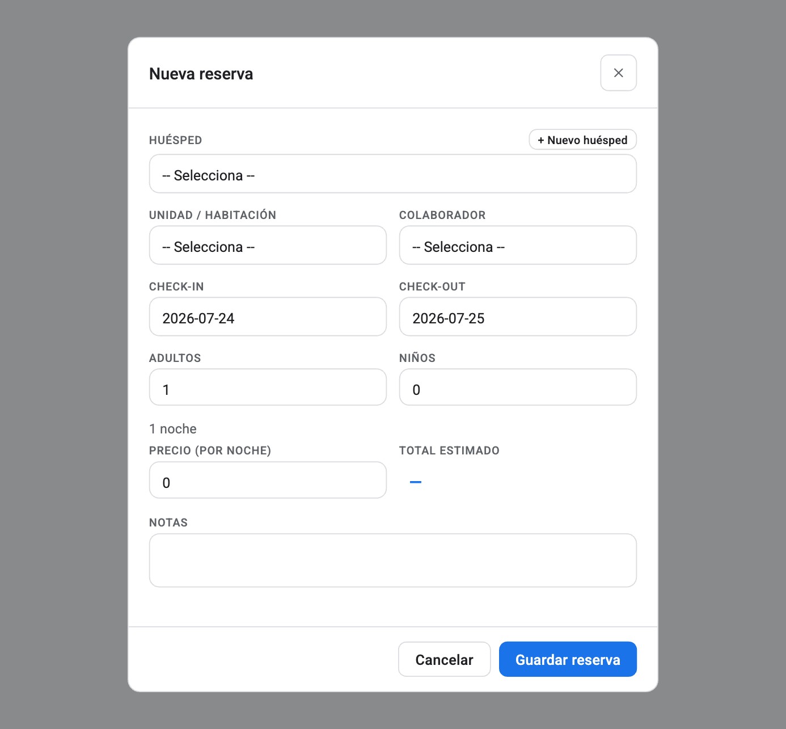This screenshot has width=786, height=729.
Task: Click the Cancelar button
Action: pyautogui.click(x=444, y=659)
